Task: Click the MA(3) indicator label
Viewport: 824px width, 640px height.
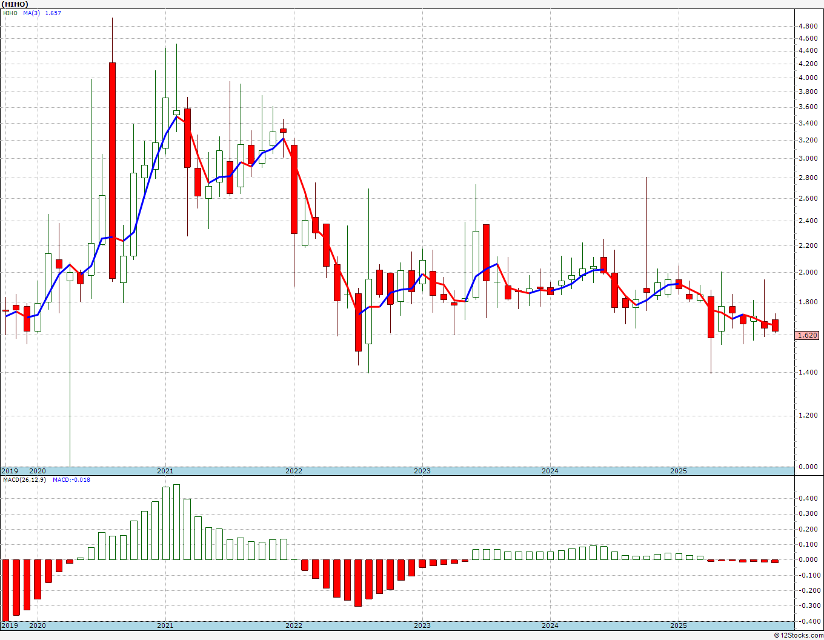Action: pyautogui.click(x=32, y=13)
